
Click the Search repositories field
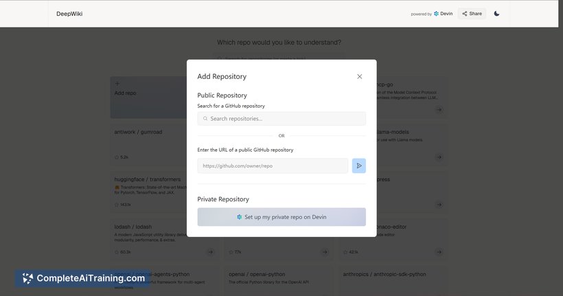[x=281, y=119]
